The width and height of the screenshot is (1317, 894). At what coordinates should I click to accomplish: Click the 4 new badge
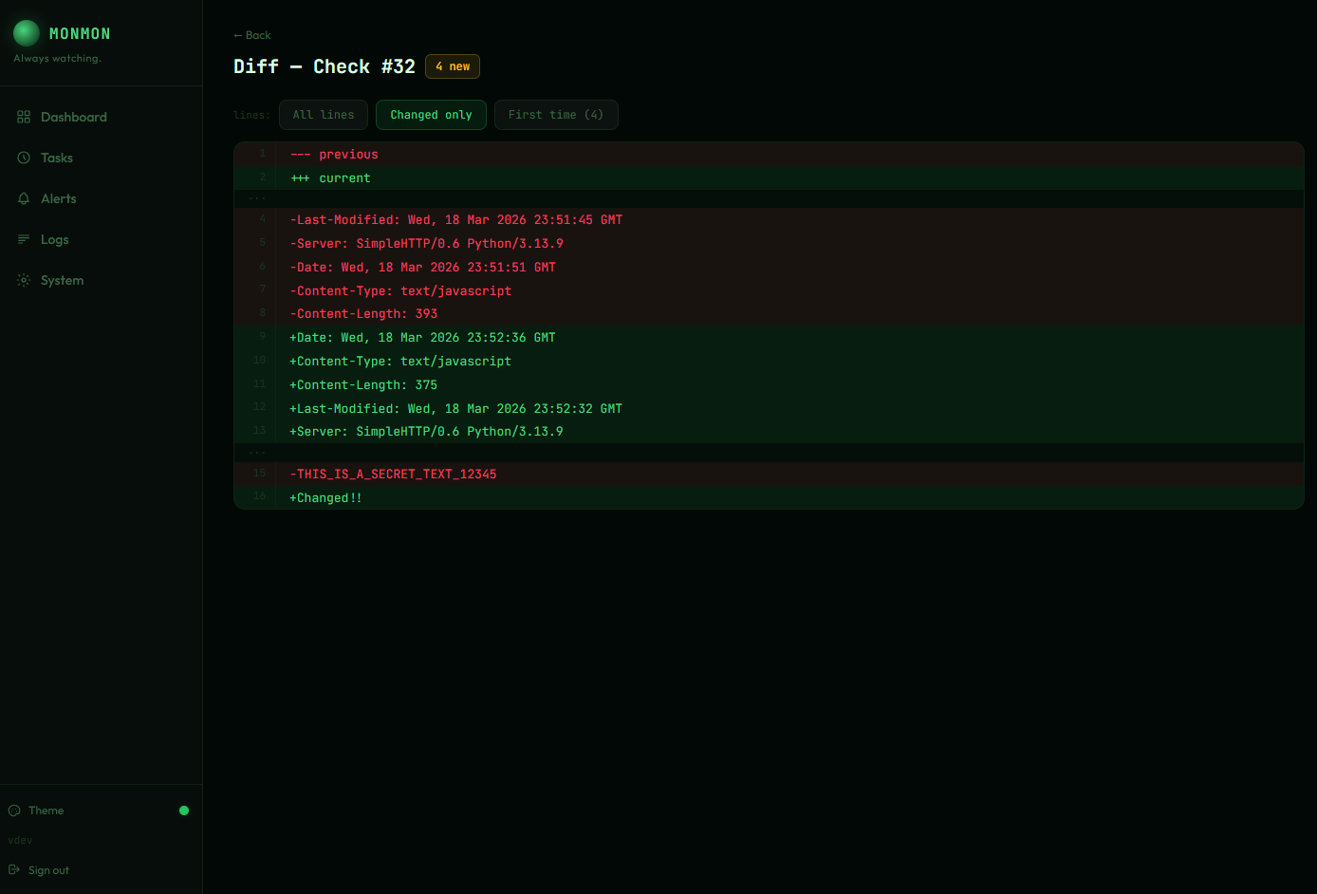pyautogui.click(x=453, y=66)
